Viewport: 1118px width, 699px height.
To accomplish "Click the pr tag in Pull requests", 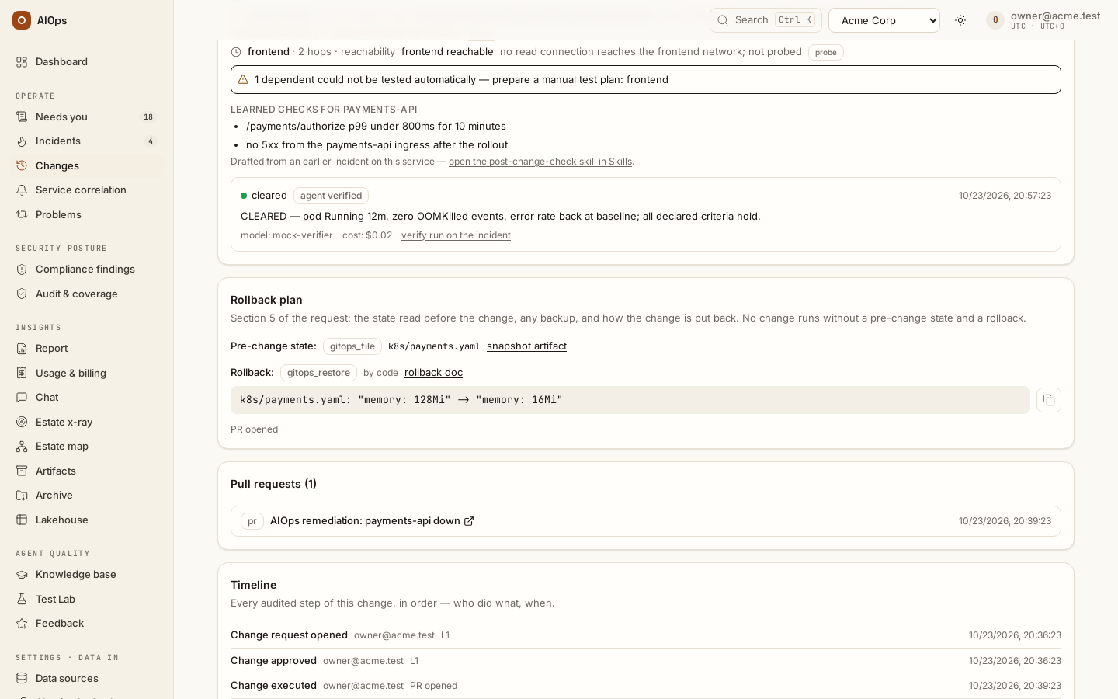I will pos(252,521).
